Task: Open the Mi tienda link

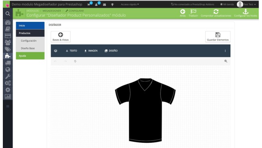Action: click(x=227, y=4)
